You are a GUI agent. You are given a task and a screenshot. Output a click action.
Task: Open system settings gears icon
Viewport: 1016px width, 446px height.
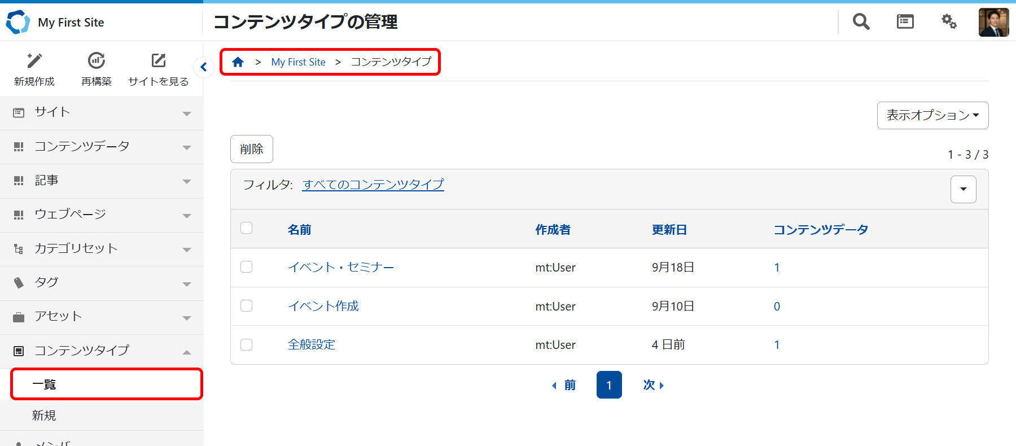(949, 22)
